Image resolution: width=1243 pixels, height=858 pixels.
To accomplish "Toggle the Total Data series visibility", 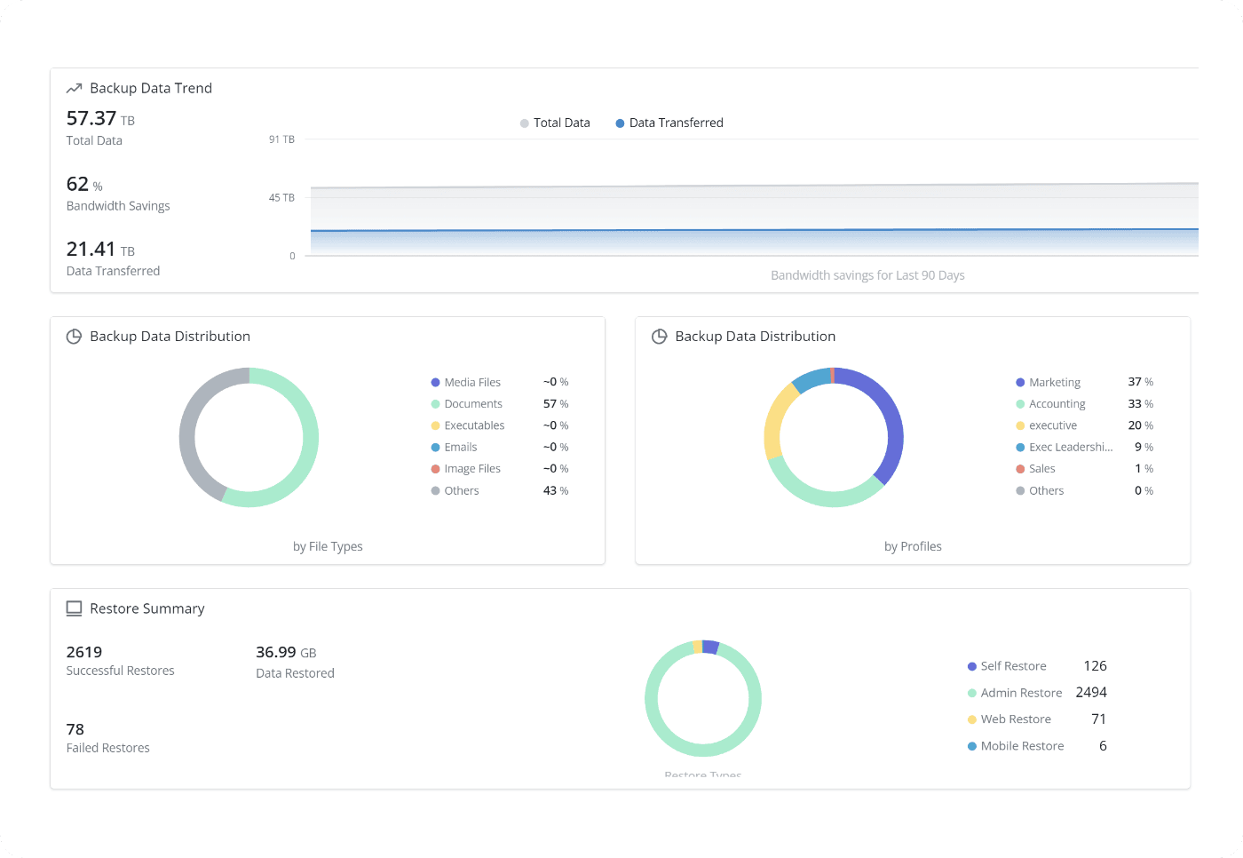I will coord(555,123).
